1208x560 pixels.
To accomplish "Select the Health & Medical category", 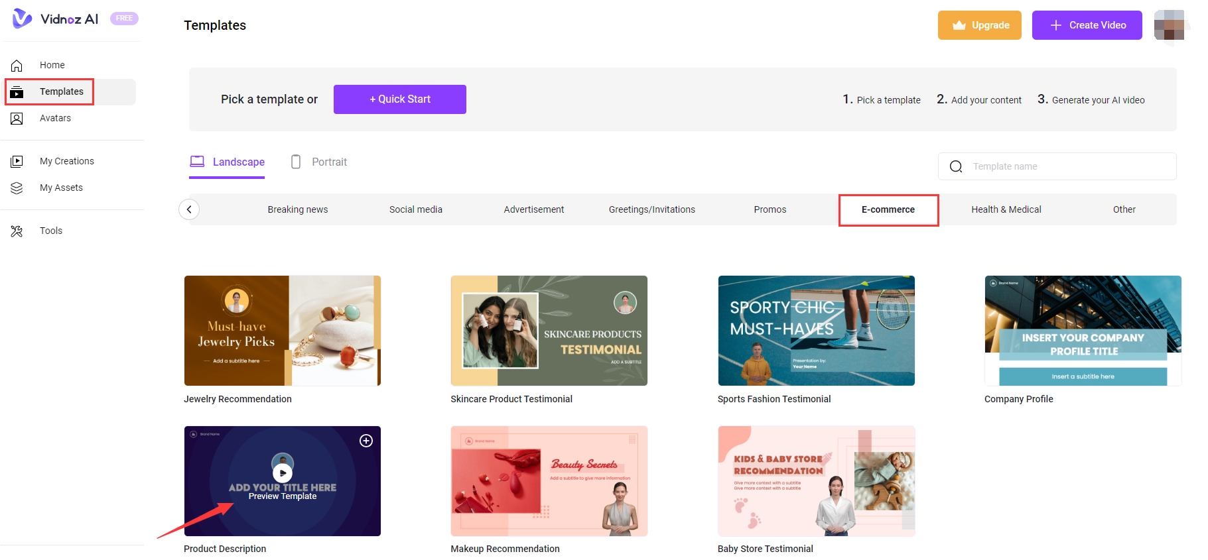I will click(x=1006, y=209).
